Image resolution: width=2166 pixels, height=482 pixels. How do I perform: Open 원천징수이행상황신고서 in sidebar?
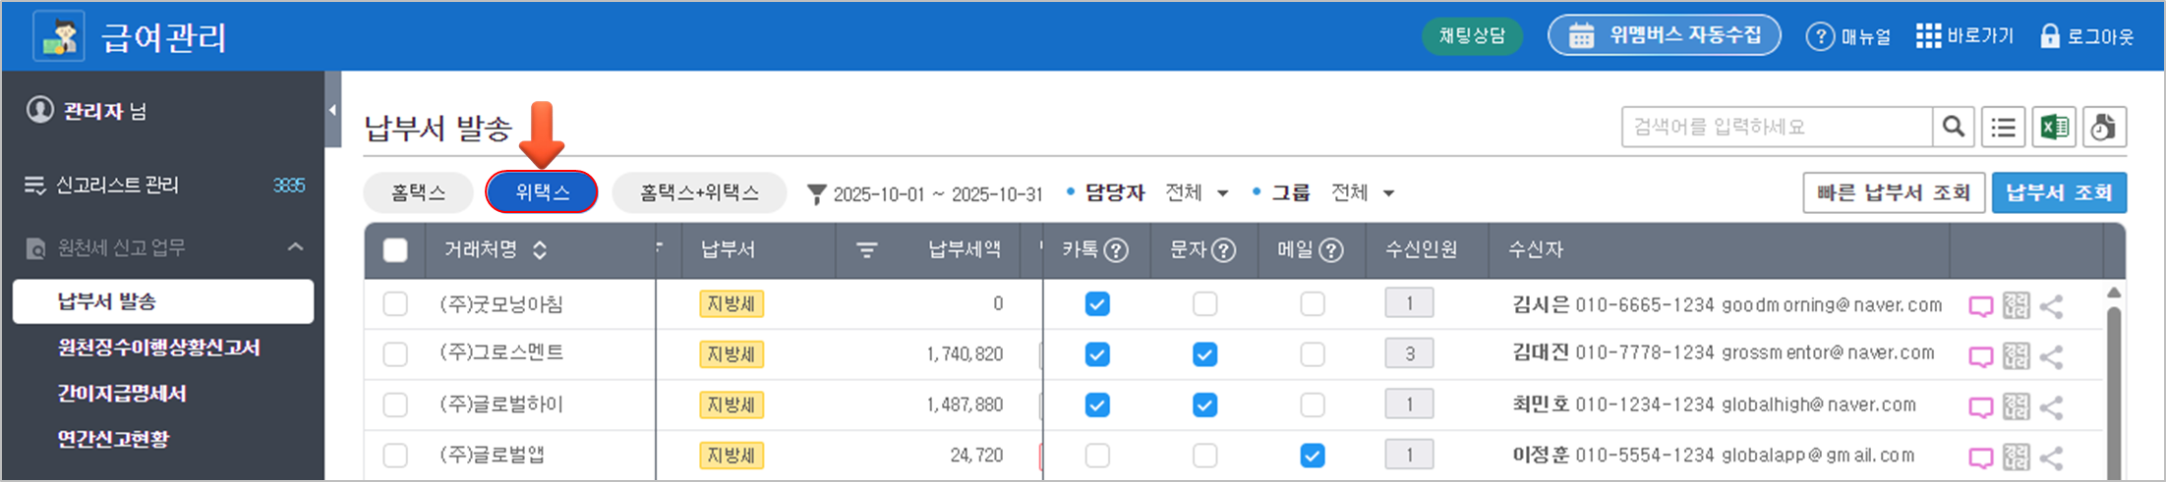coord(158,348)
